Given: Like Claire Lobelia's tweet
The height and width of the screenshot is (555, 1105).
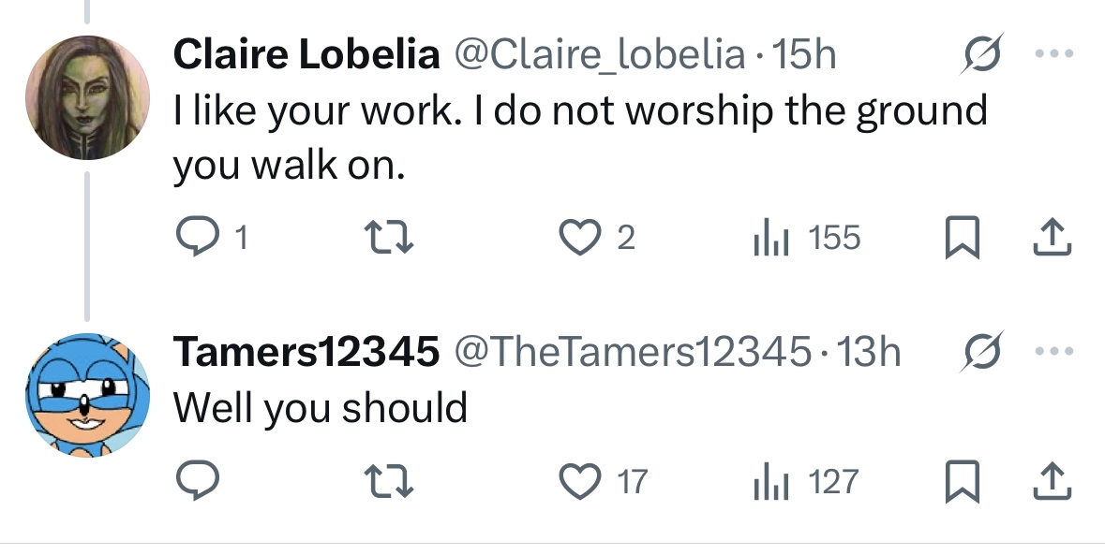Looking at the screenshot, I should 597,238.
